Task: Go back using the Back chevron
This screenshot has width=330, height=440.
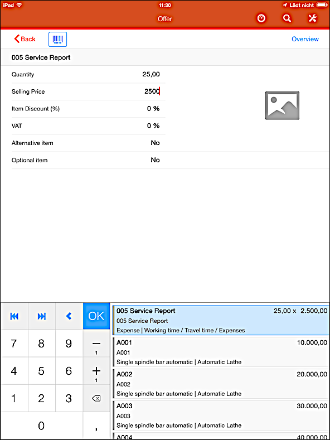Action: coord(25,38)
